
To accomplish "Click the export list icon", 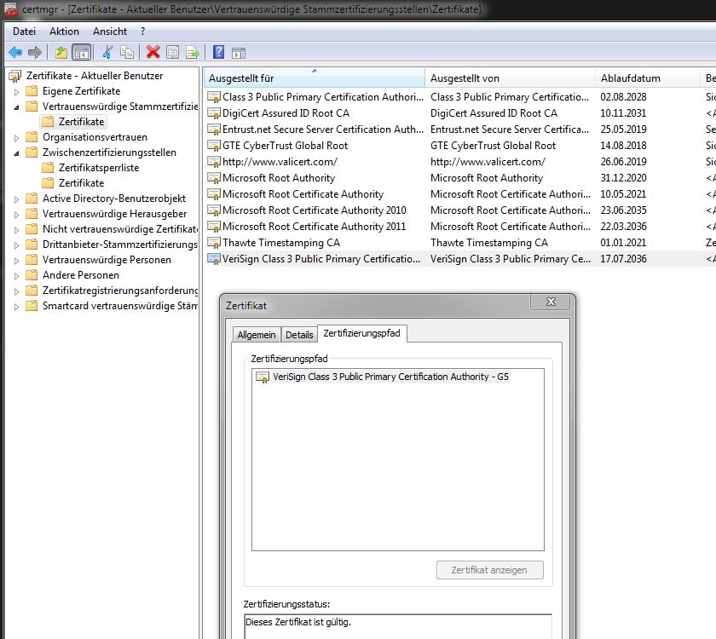I will 193,53.
